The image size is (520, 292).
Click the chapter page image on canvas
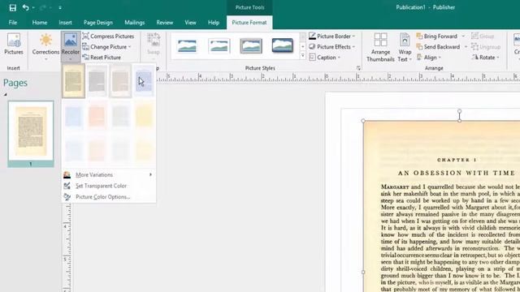tap(442, 206)
